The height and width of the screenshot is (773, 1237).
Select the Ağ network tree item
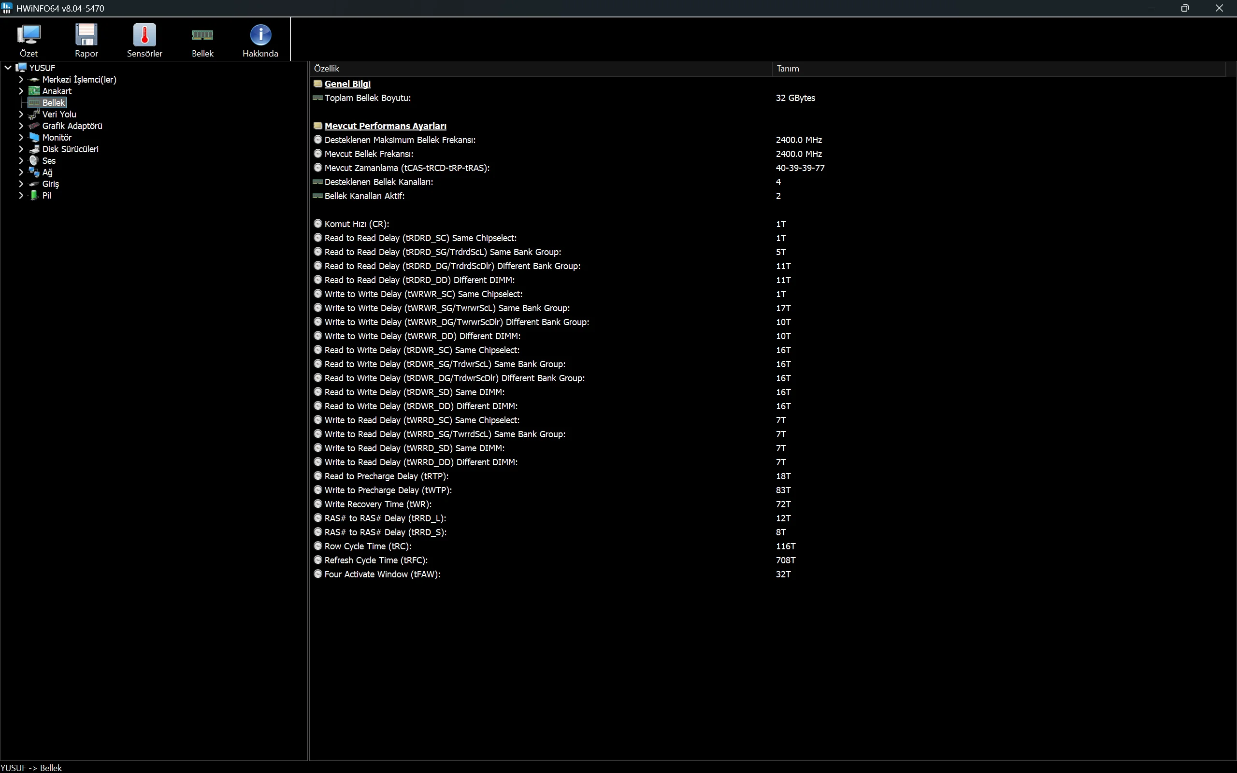[x=47, y=172]
